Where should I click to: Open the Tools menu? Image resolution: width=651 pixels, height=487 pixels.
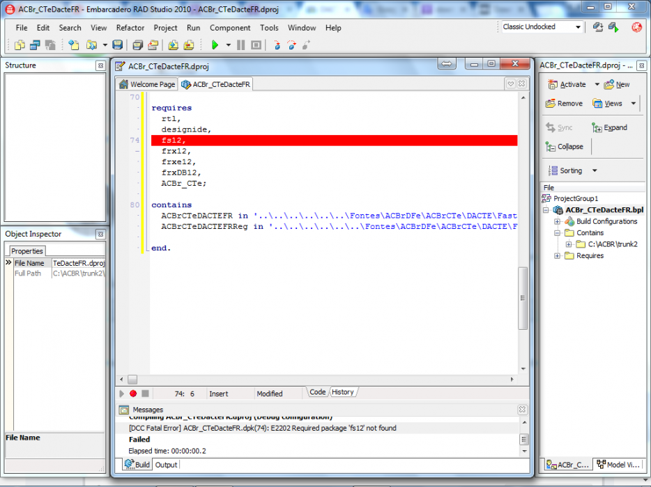pyautogui.click(x=269, y=28)
